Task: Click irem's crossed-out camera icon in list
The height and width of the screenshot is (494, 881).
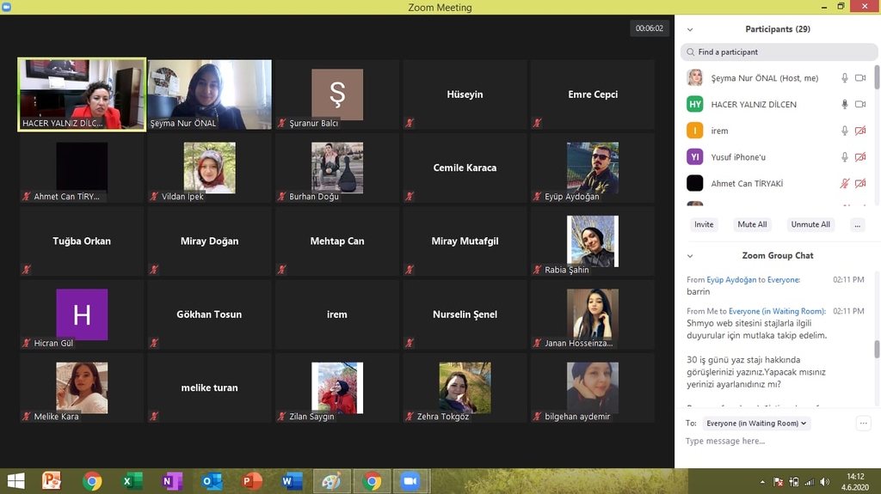Action: pos(859,131)
